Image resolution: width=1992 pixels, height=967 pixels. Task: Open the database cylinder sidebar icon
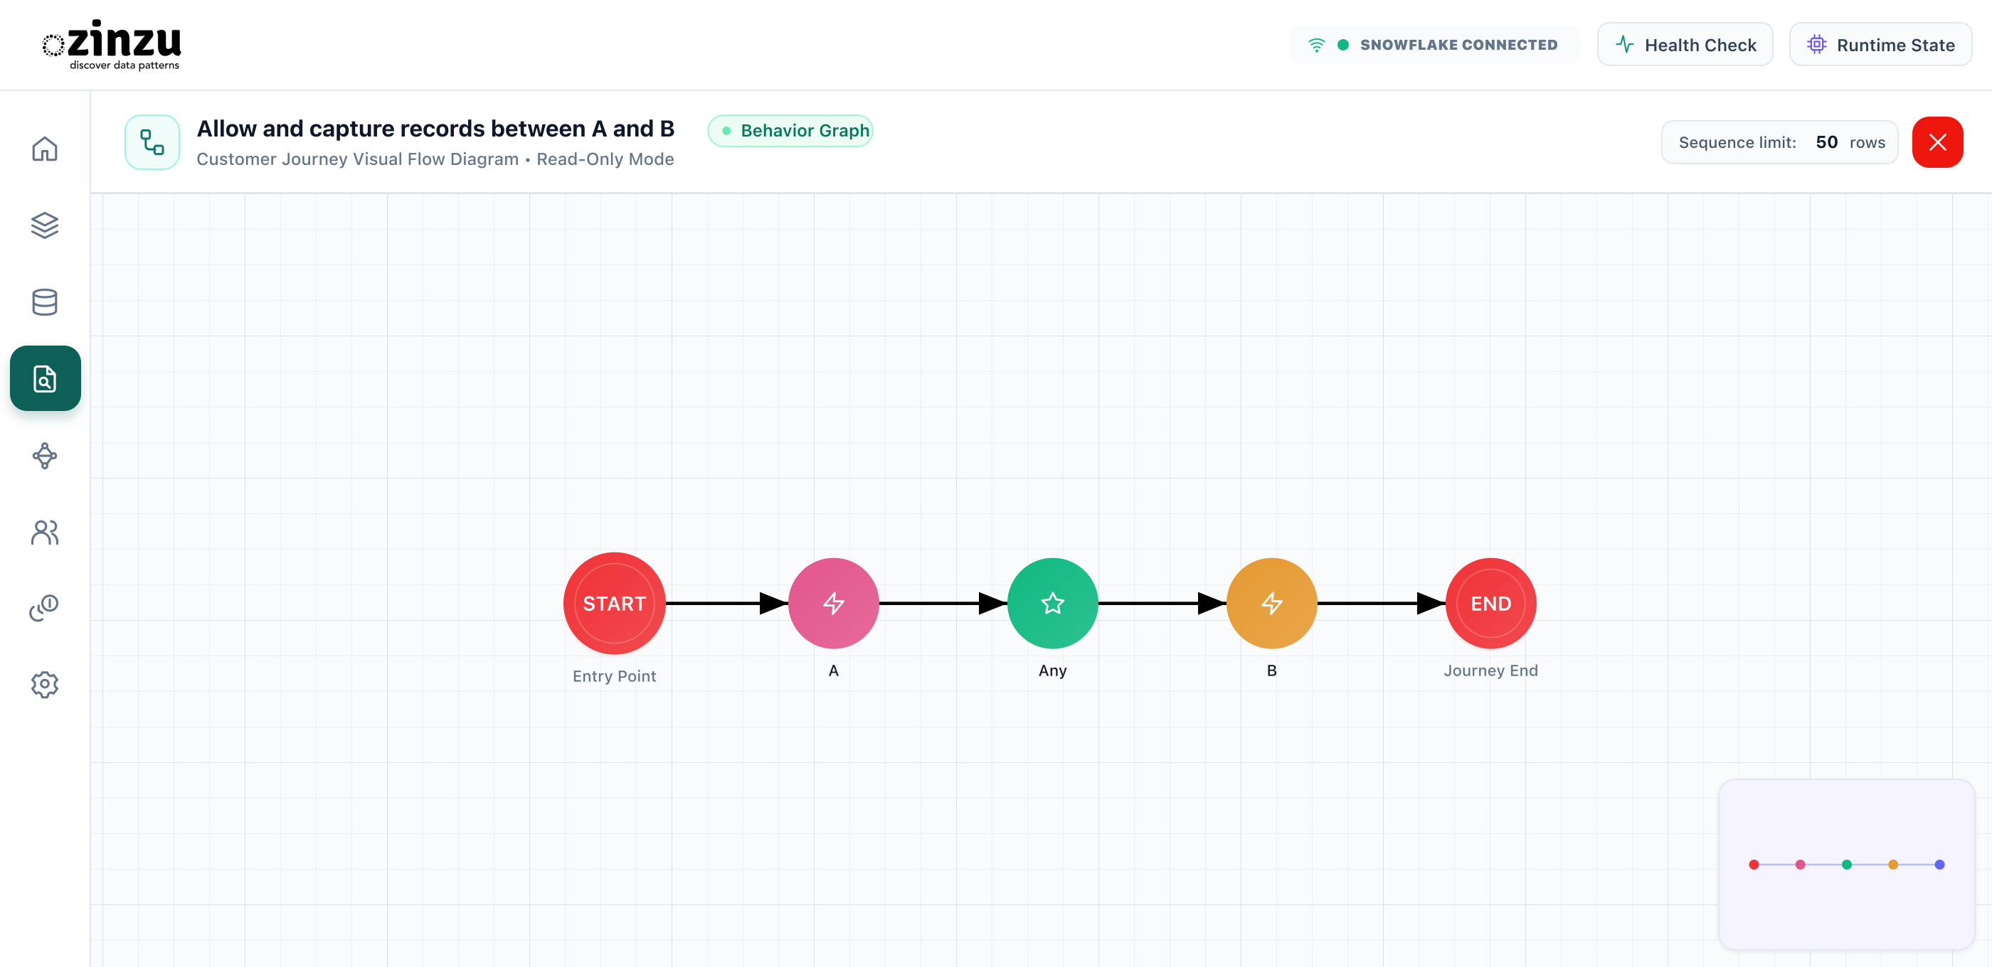45,301
